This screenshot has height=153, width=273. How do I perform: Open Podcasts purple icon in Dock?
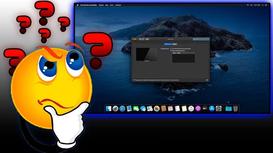point(198,109)
